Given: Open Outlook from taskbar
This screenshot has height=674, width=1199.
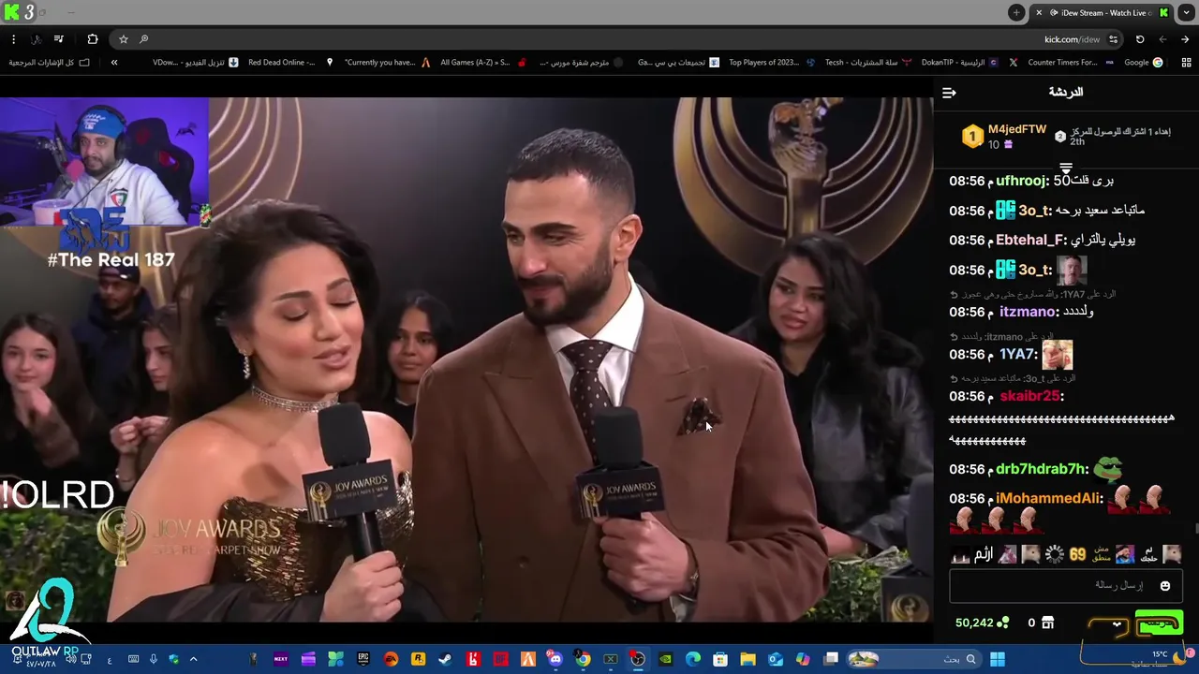Looking at the screenshot, I should click(x=776, y=659).
